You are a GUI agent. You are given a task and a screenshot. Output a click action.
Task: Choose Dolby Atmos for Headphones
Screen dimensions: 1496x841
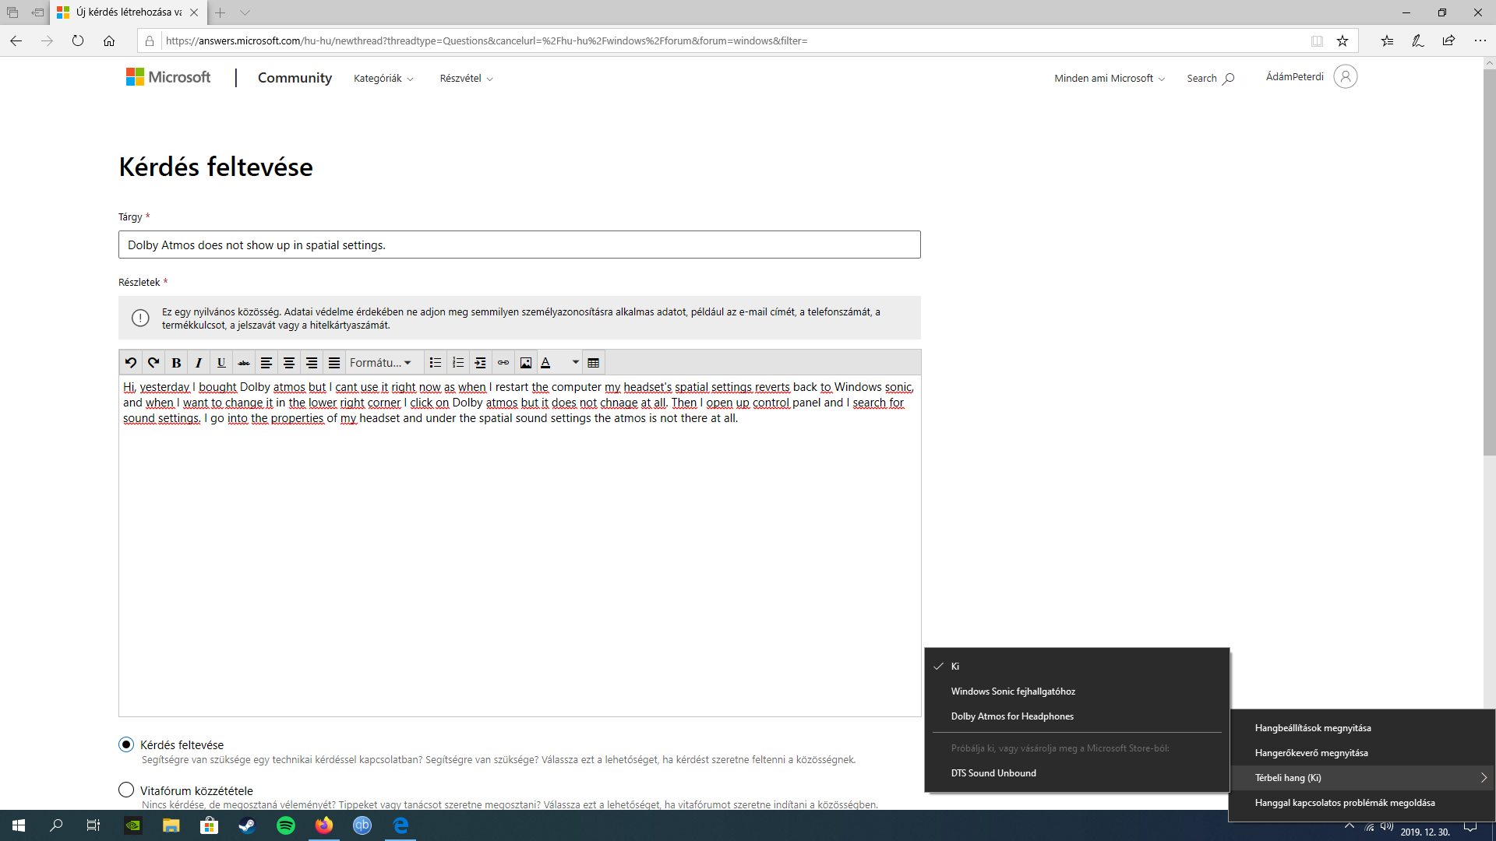click(x=1077, y=716)
